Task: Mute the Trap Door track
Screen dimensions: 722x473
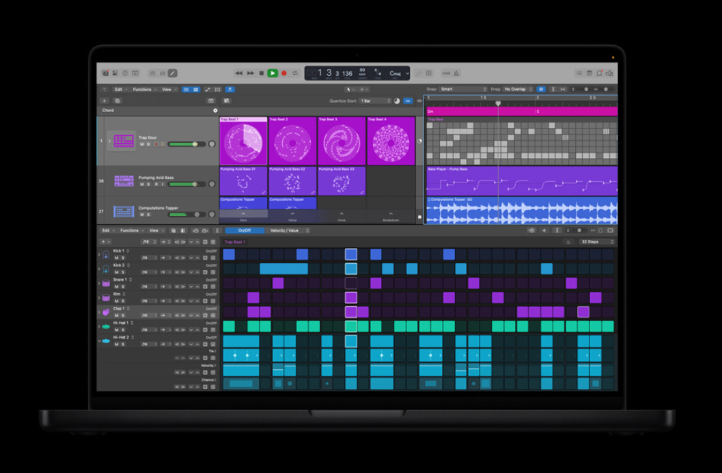Action: [142, 144]
